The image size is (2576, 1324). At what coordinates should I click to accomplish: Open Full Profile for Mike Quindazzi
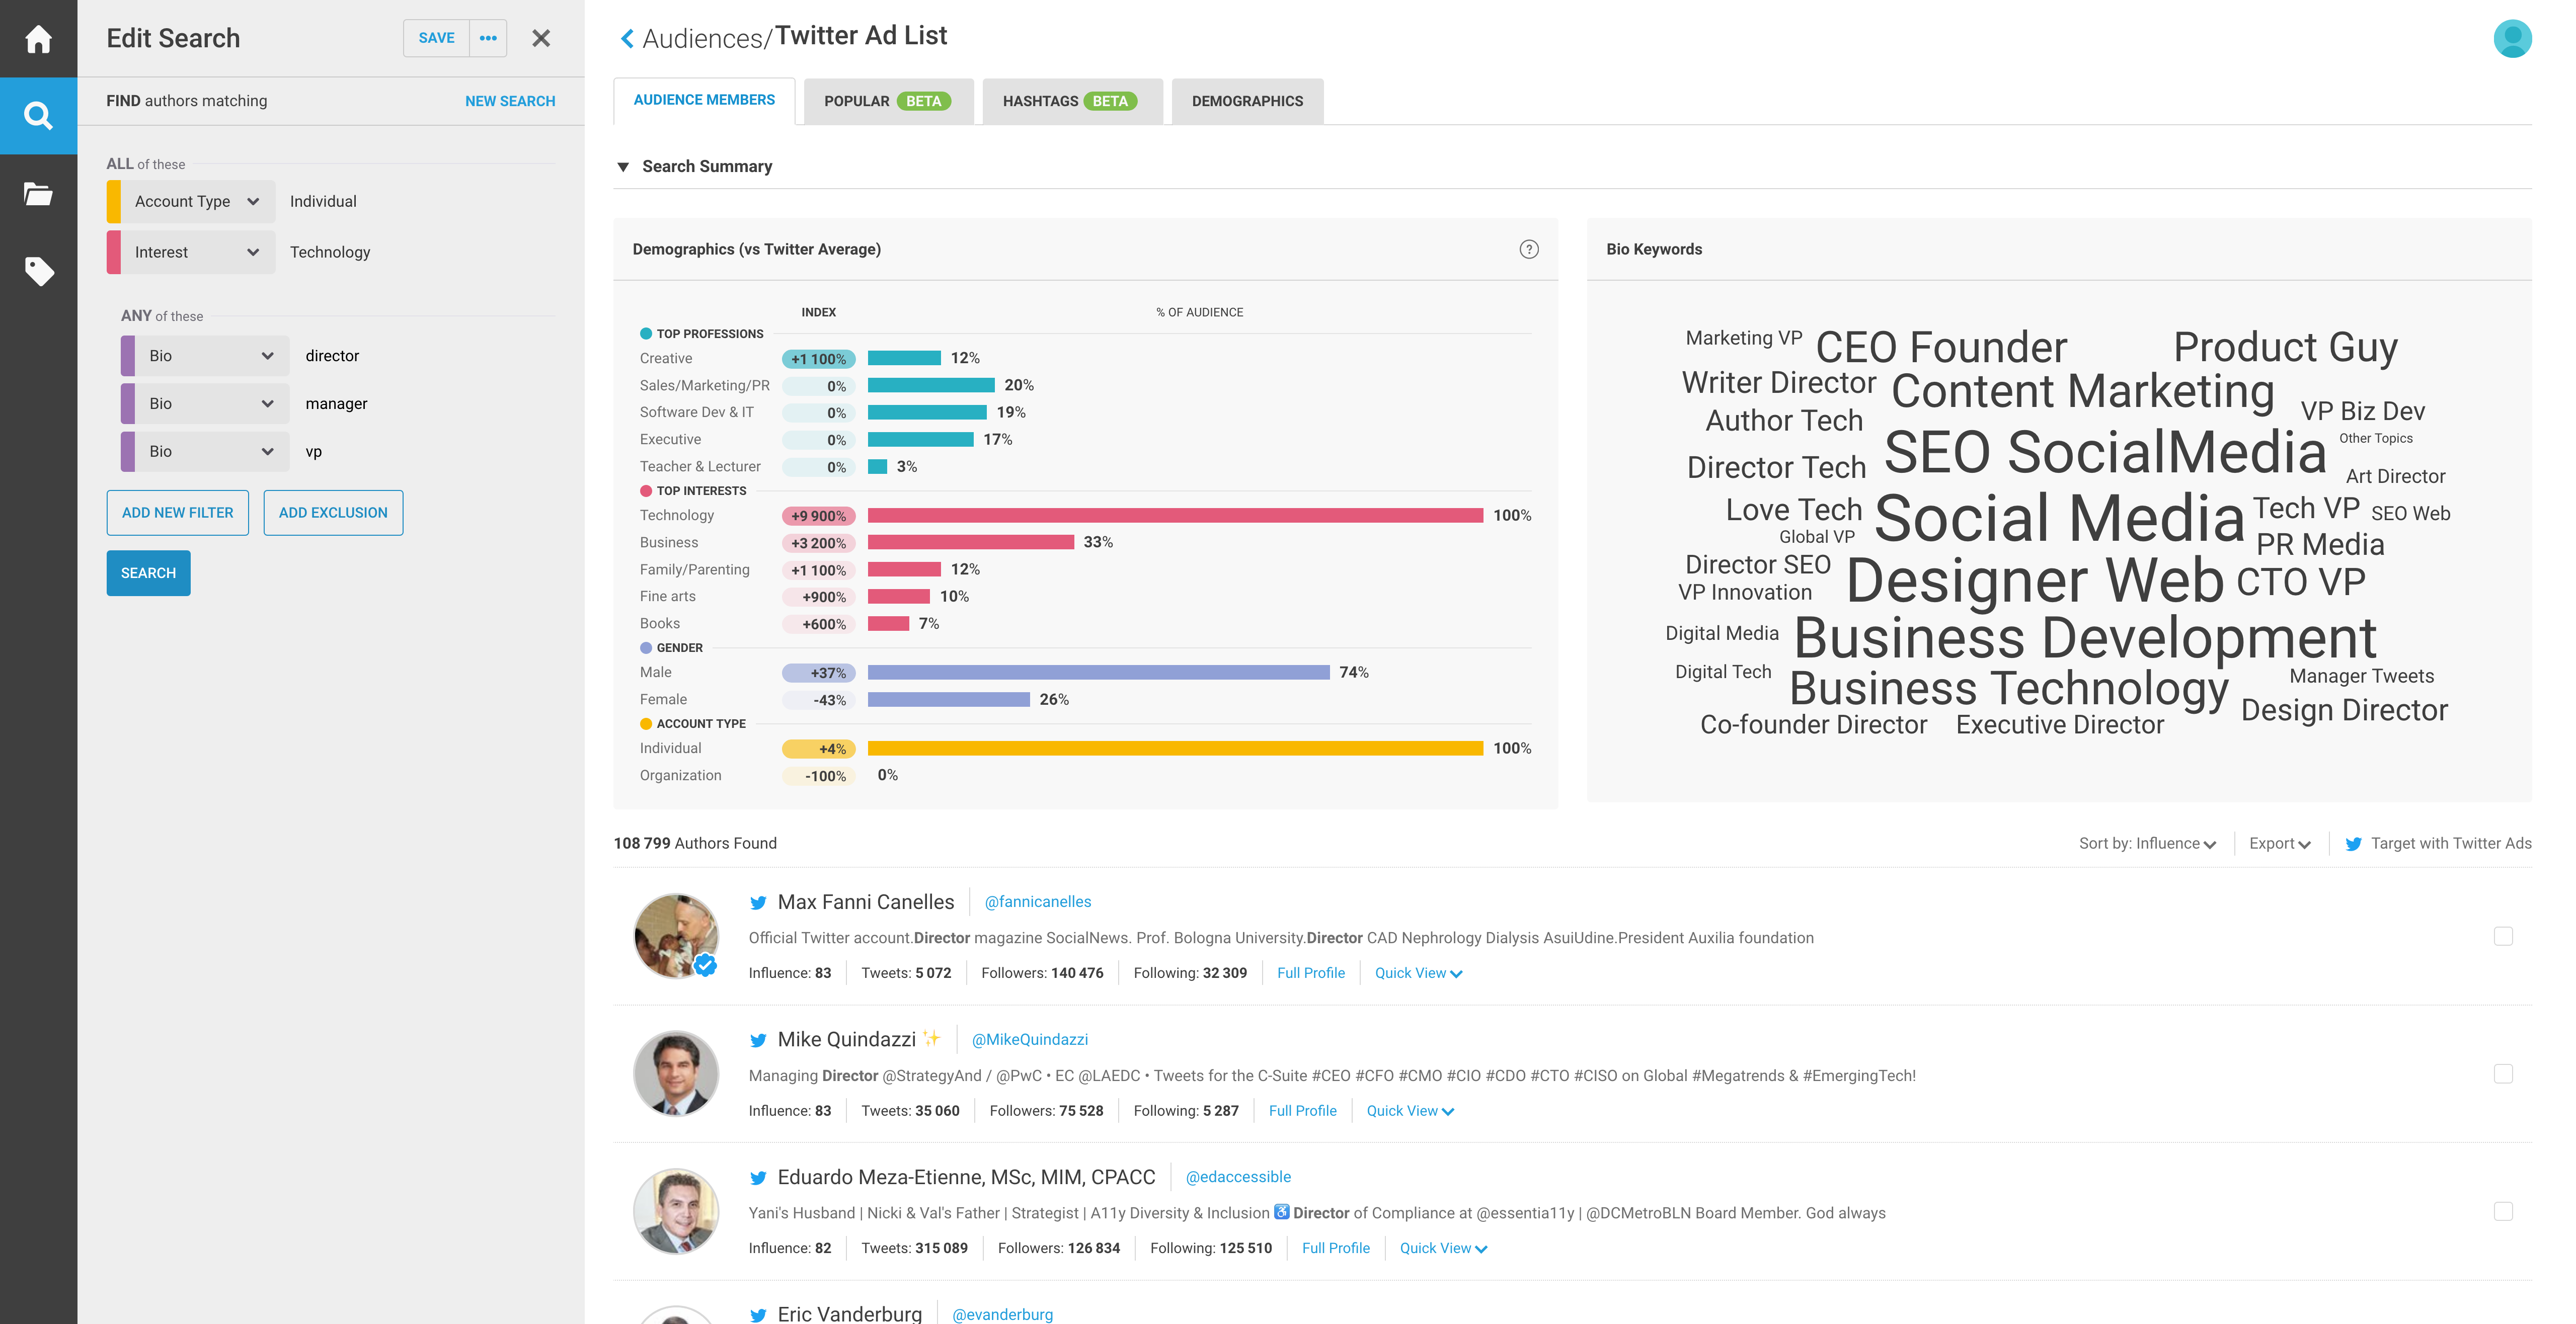tap(1302, 1110)
